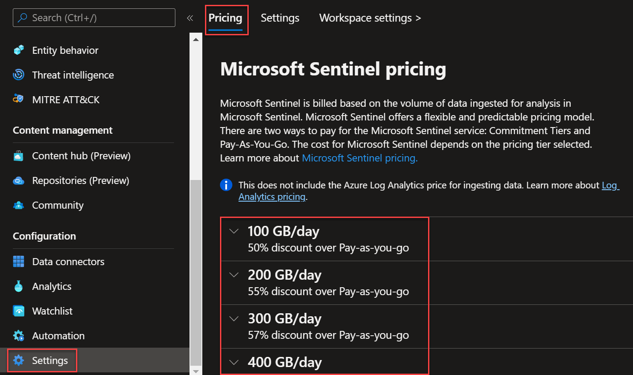Open the Entity behavior page

point(64,50)
